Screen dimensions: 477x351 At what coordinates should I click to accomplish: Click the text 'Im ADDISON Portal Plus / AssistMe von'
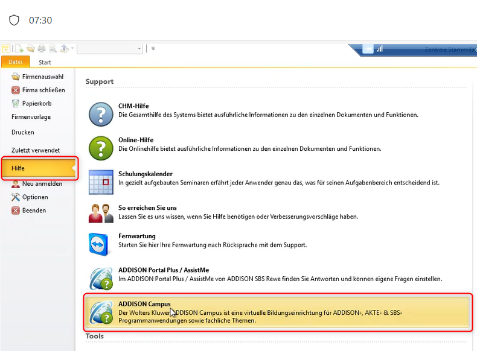pos(172,279)
